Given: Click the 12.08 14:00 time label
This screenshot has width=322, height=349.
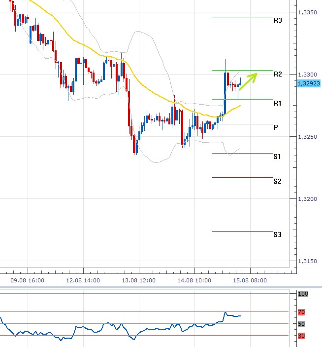Looking at the screenshot, I should pos(83,280).
